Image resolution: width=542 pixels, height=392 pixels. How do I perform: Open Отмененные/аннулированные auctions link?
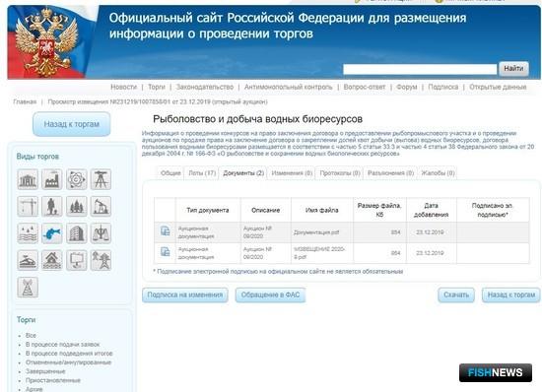[x=68, y=362]
